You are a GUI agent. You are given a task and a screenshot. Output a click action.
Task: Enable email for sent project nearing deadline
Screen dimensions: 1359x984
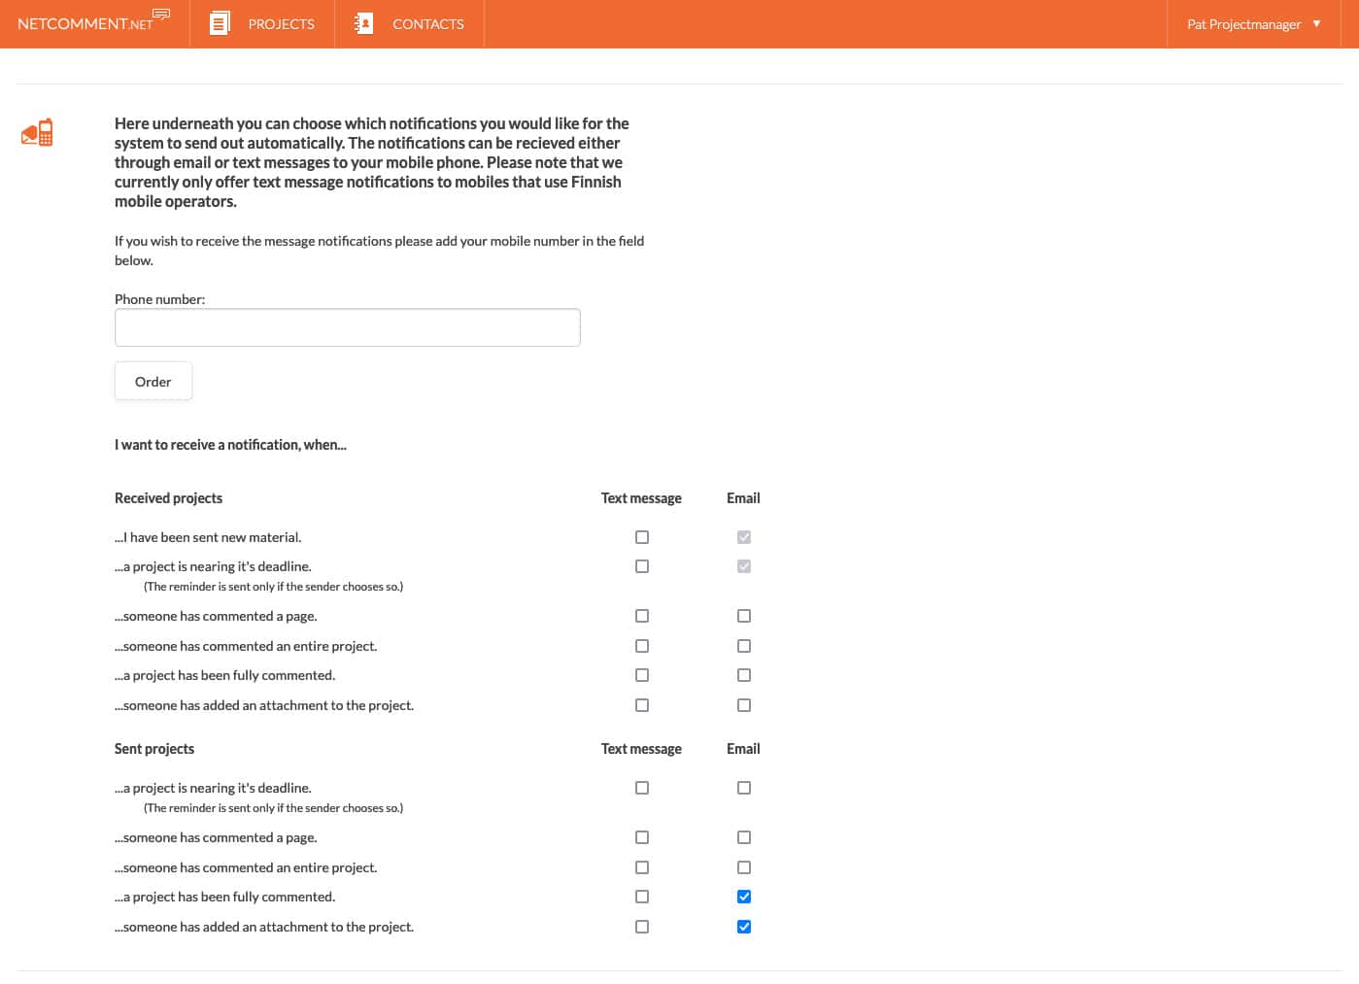[x=744, y=788]
